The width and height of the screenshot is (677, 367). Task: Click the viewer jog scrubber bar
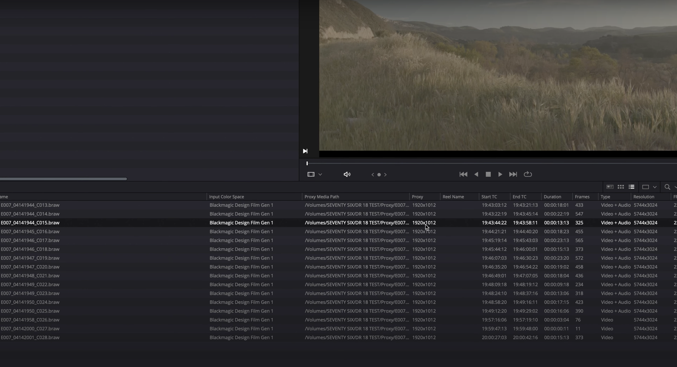[x=487, y=163]
